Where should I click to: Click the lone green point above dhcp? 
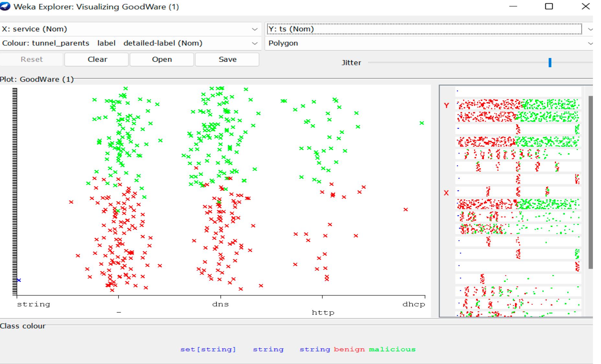point(422,123)
